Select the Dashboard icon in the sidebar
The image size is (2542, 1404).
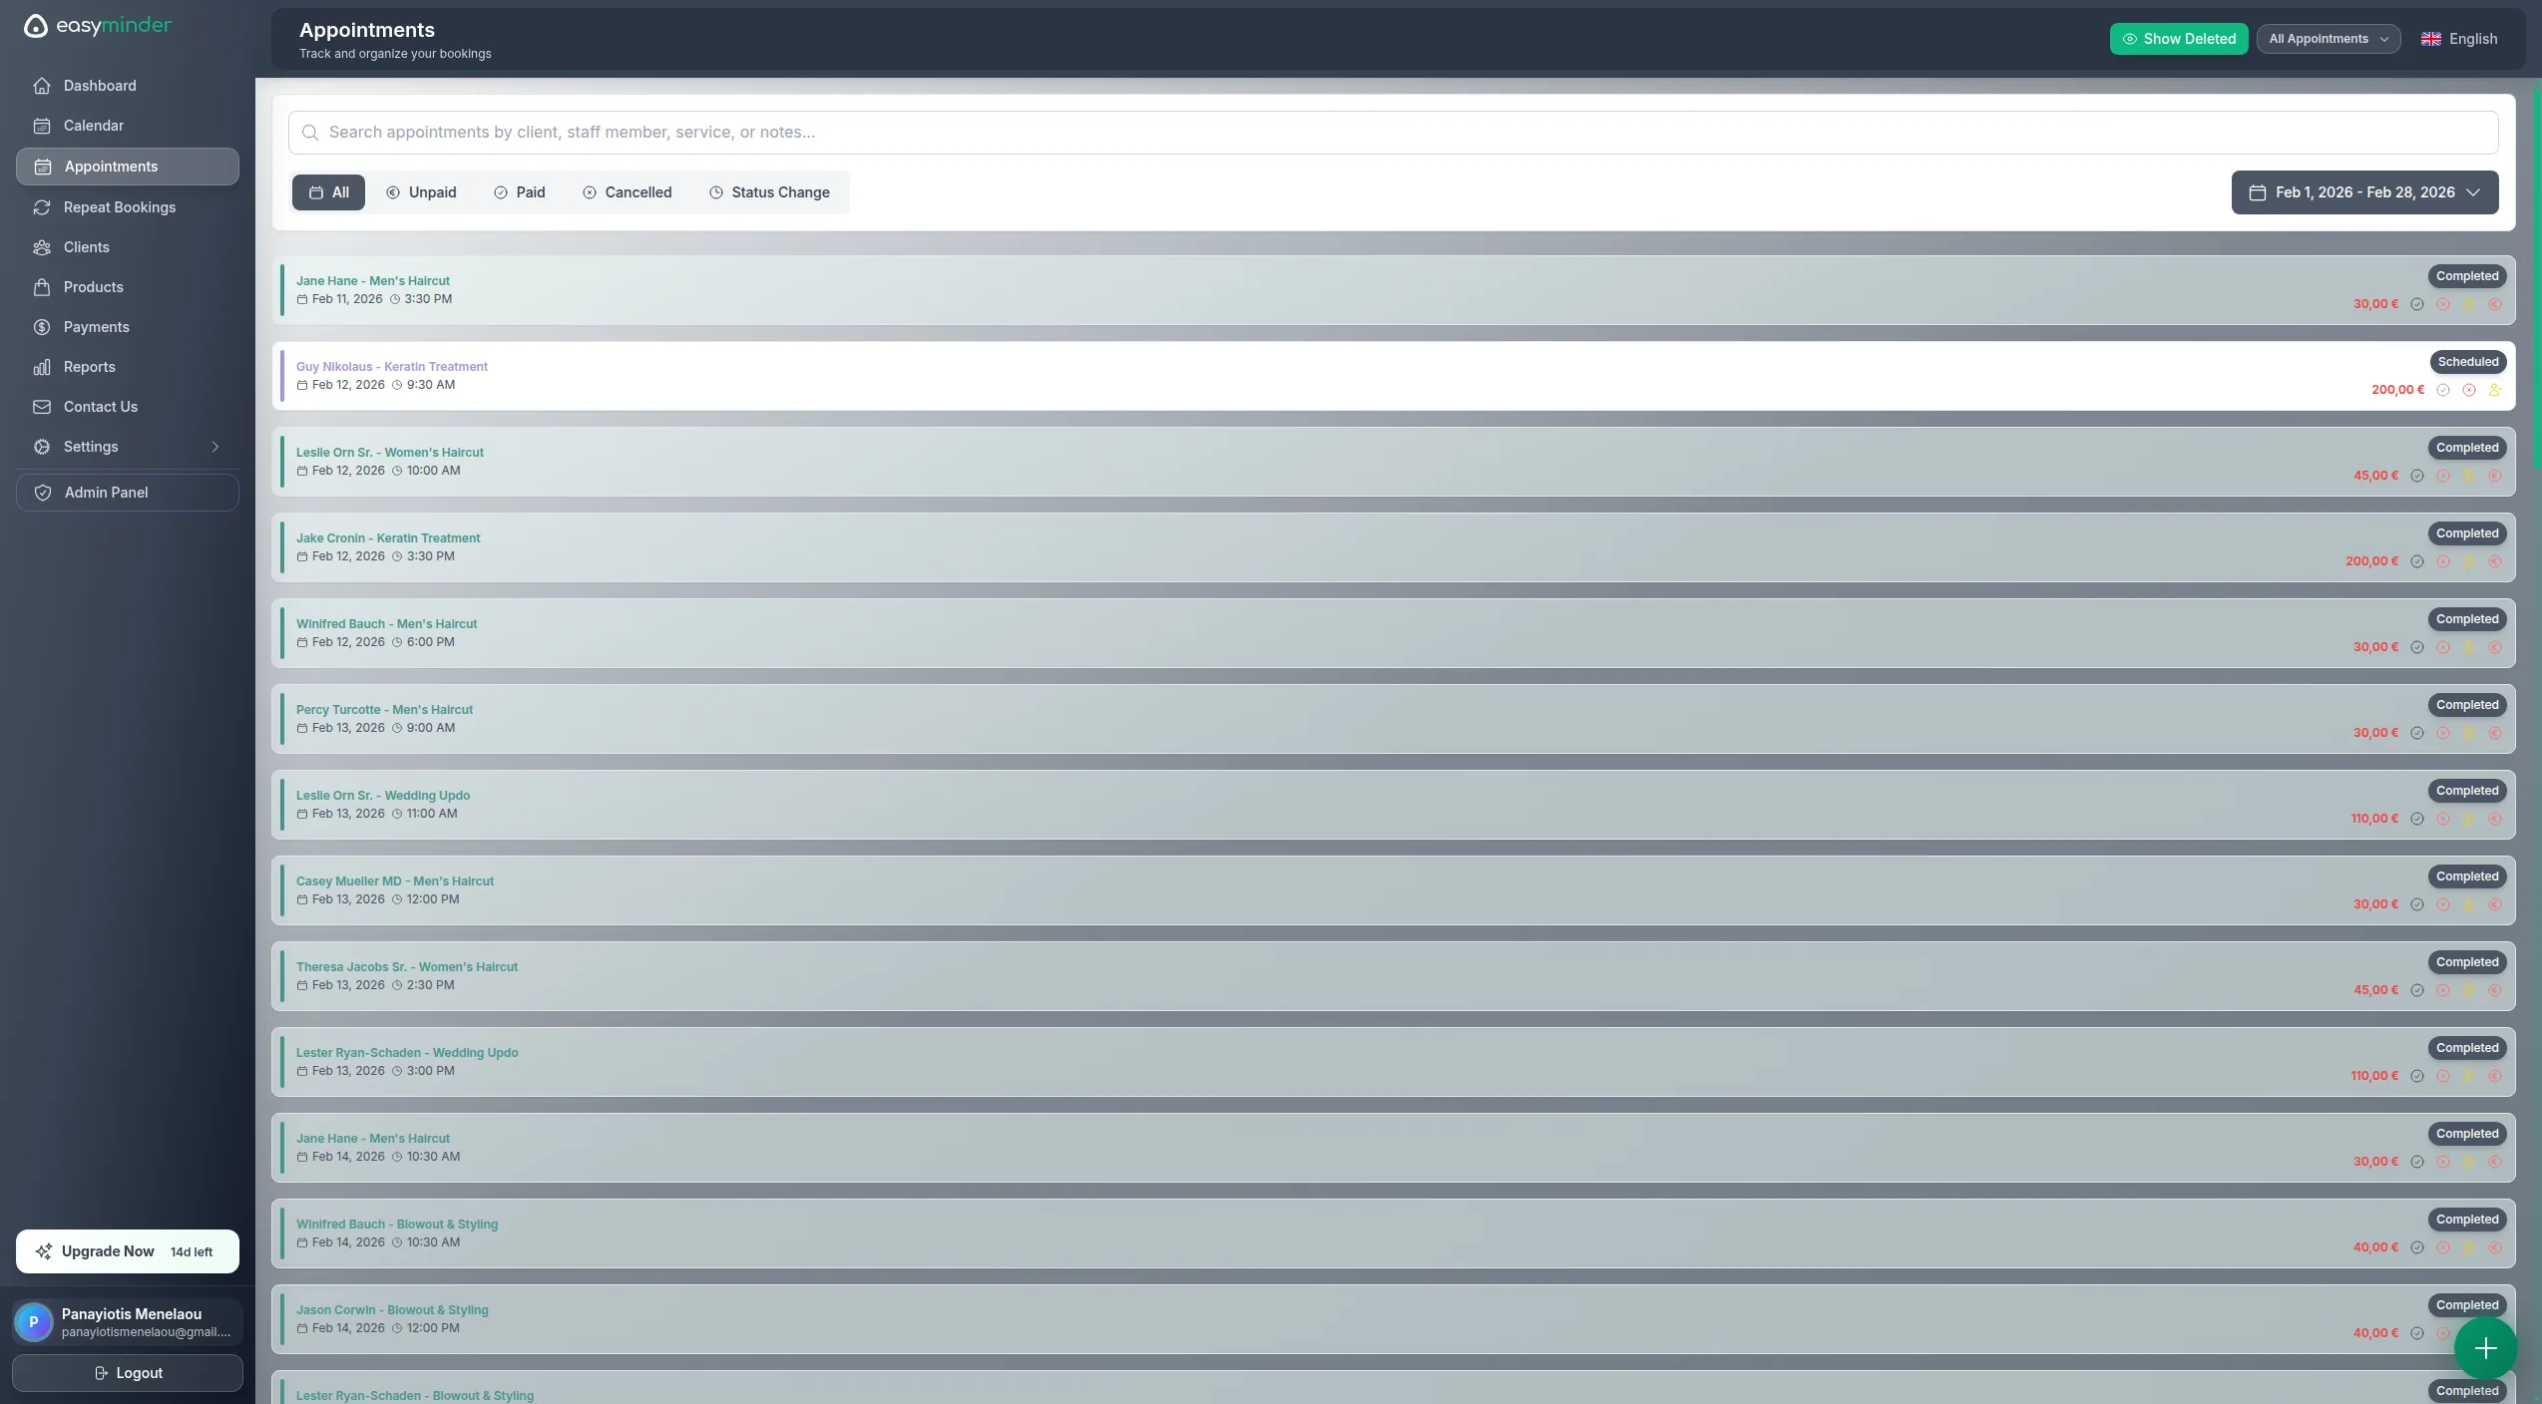(42, 86)
